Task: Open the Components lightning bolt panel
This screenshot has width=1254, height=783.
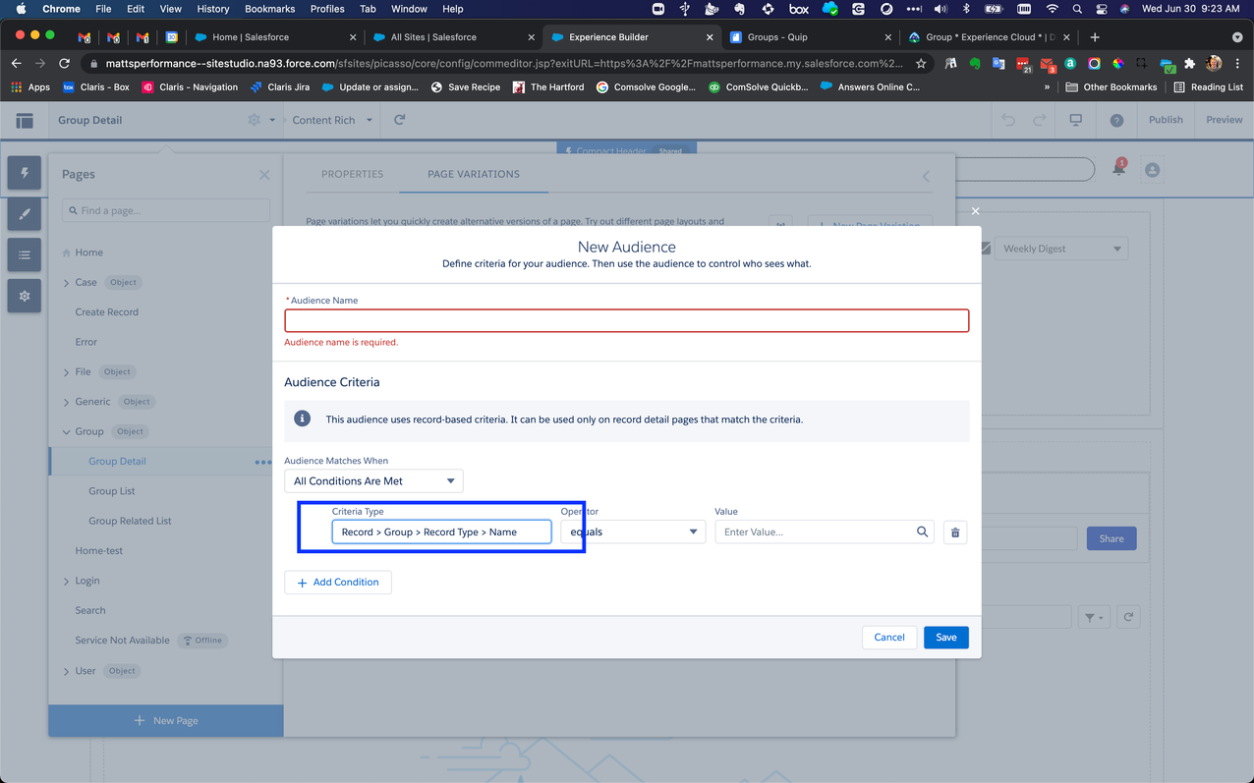Action: click(x=25, y=173)
